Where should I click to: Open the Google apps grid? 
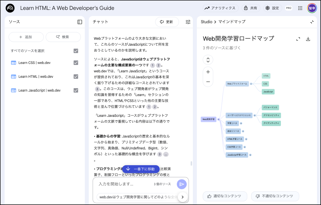point(300,8)
